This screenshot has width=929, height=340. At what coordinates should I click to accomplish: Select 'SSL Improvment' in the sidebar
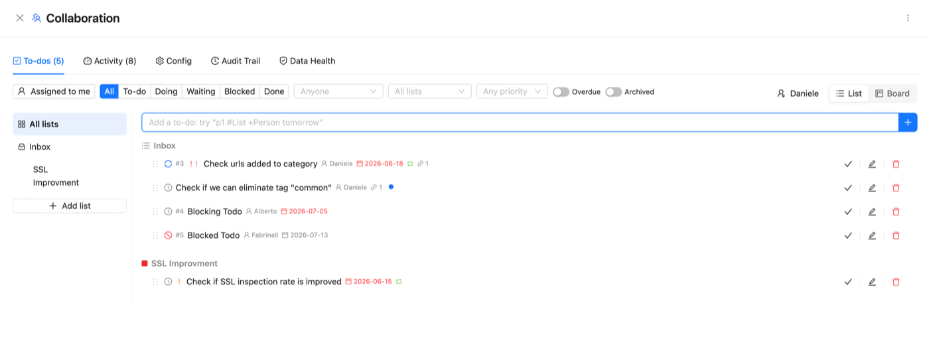point(70,176)
